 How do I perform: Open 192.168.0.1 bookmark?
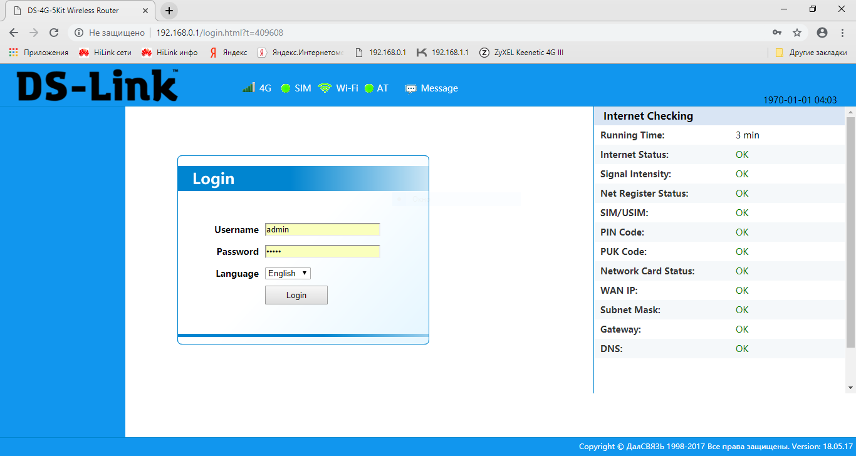click(x=381, y=53)
